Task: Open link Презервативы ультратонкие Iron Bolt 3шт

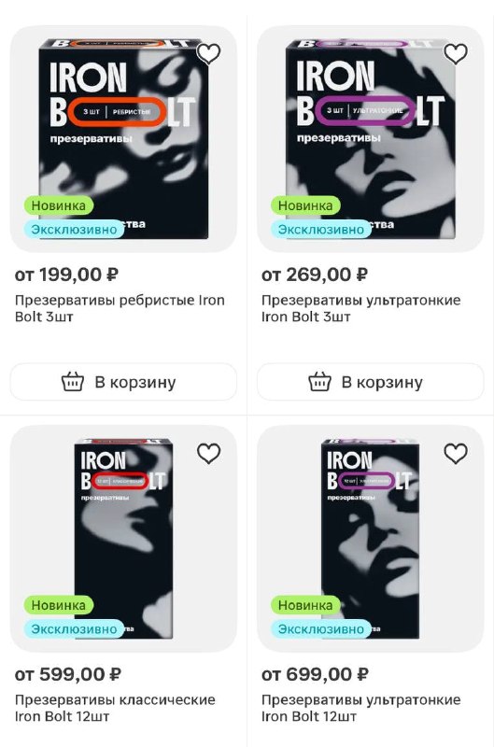Action: [361, 308]
